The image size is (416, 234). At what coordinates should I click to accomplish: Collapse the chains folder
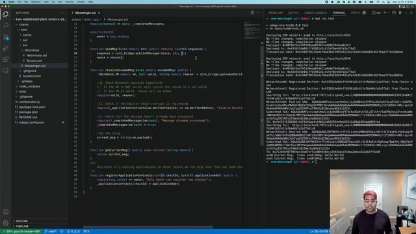(23, 25)
